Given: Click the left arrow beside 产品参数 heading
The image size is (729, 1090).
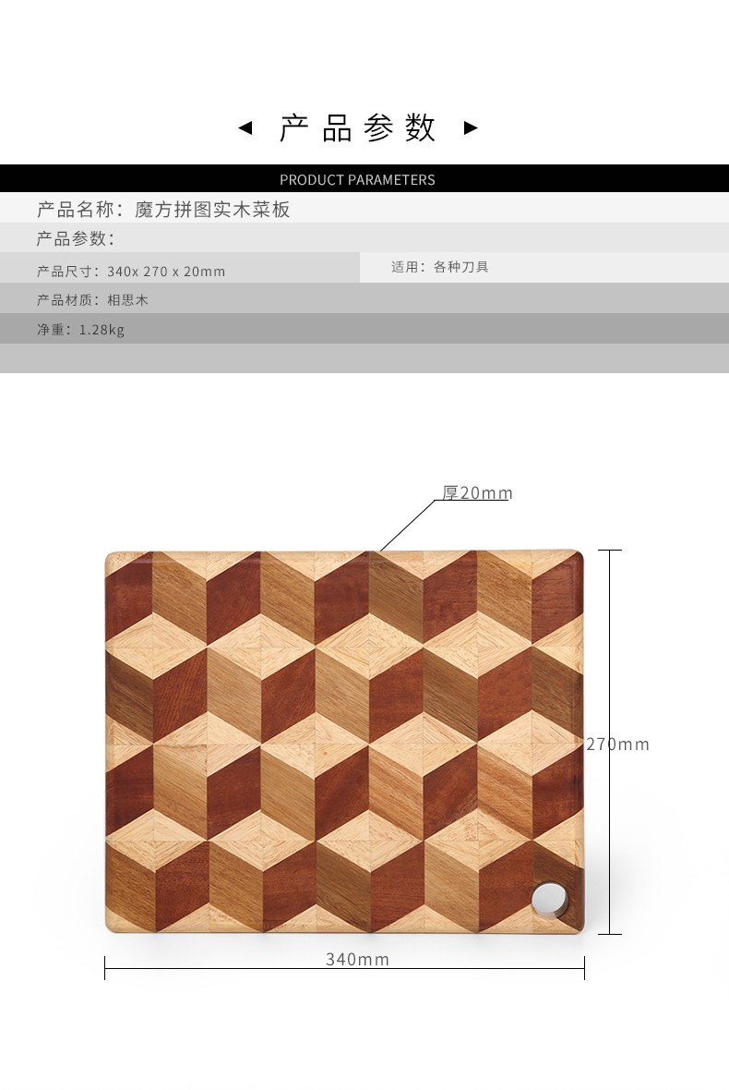Looking at the screenshot, I should [245, 127].
